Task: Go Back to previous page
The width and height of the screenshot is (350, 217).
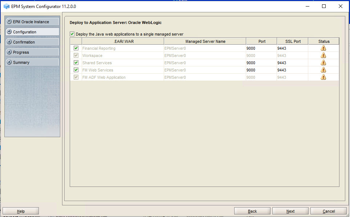Action: (x=252, y=211)
